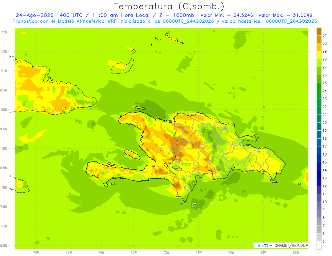
Task: Click the "ONAMET/REP.DOM." credit label
Action: [292, 245]
